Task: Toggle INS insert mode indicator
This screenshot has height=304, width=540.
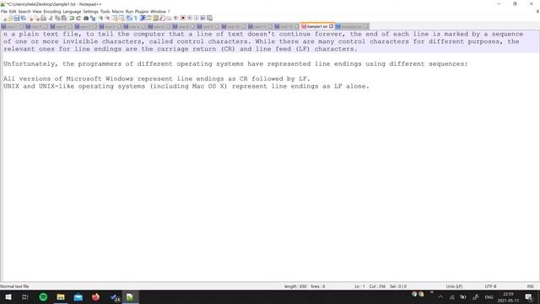Action: [x=530, y=286]
